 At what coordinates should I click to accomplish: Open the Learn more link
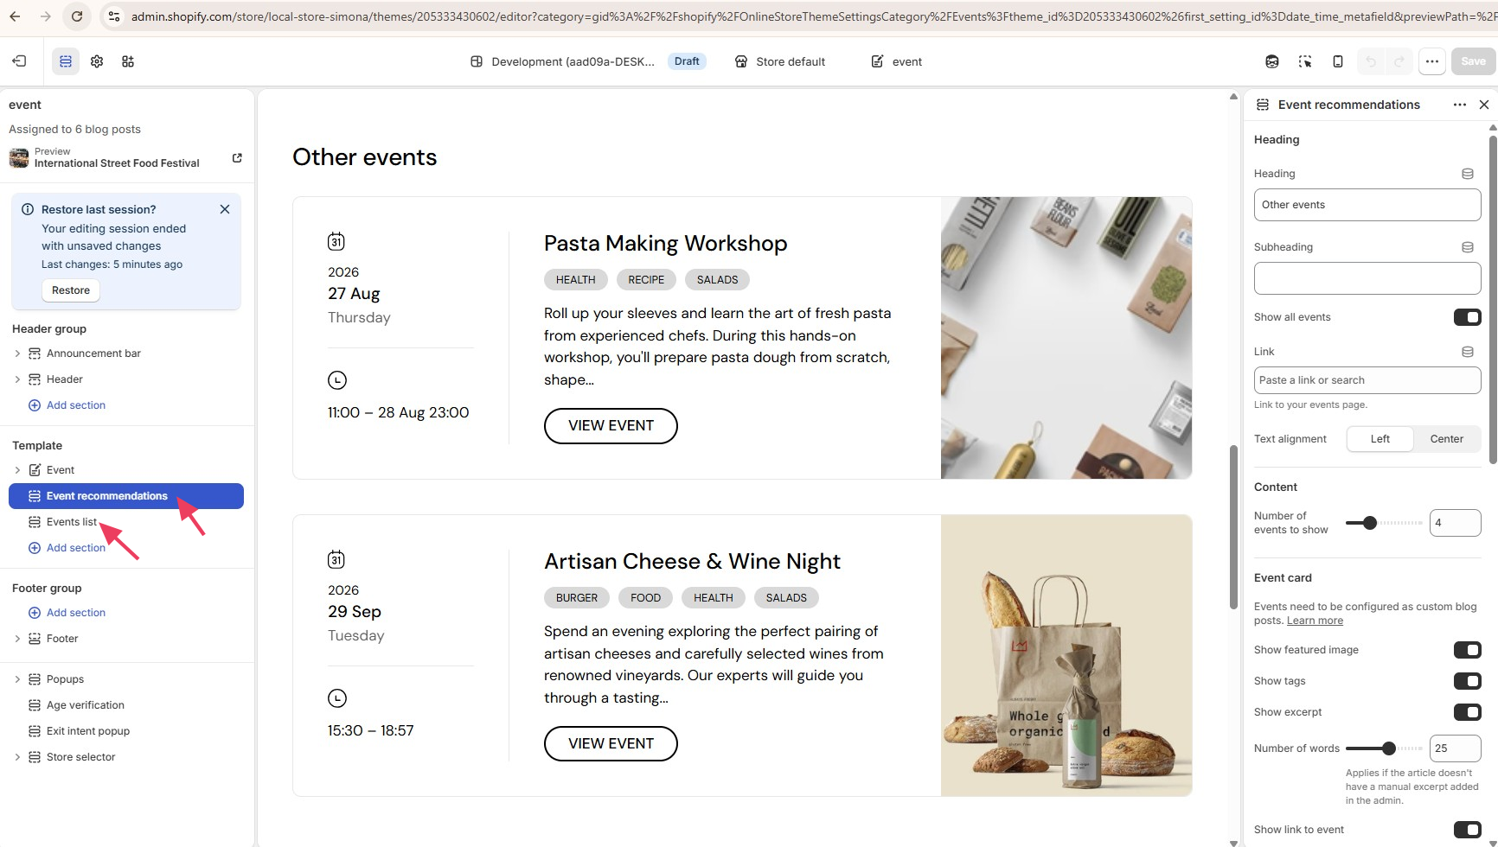(1315, 621)
